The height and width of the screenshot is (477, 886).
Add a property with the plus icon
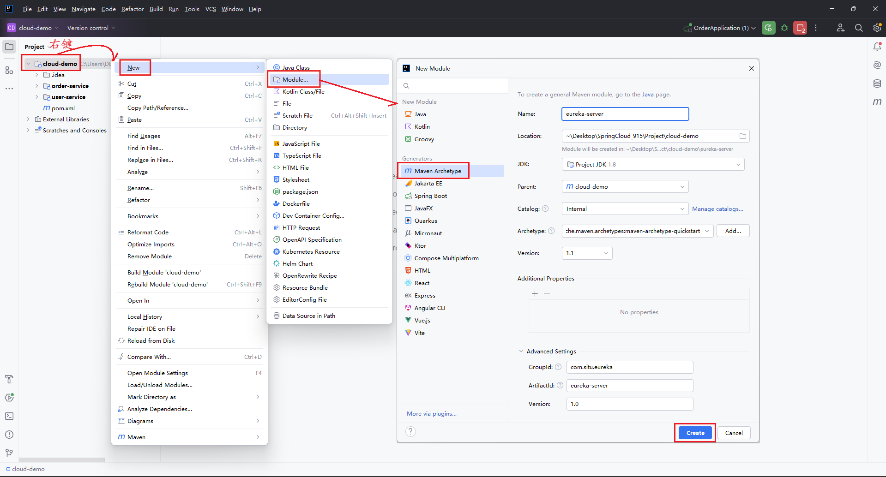[x=535, y=294]
